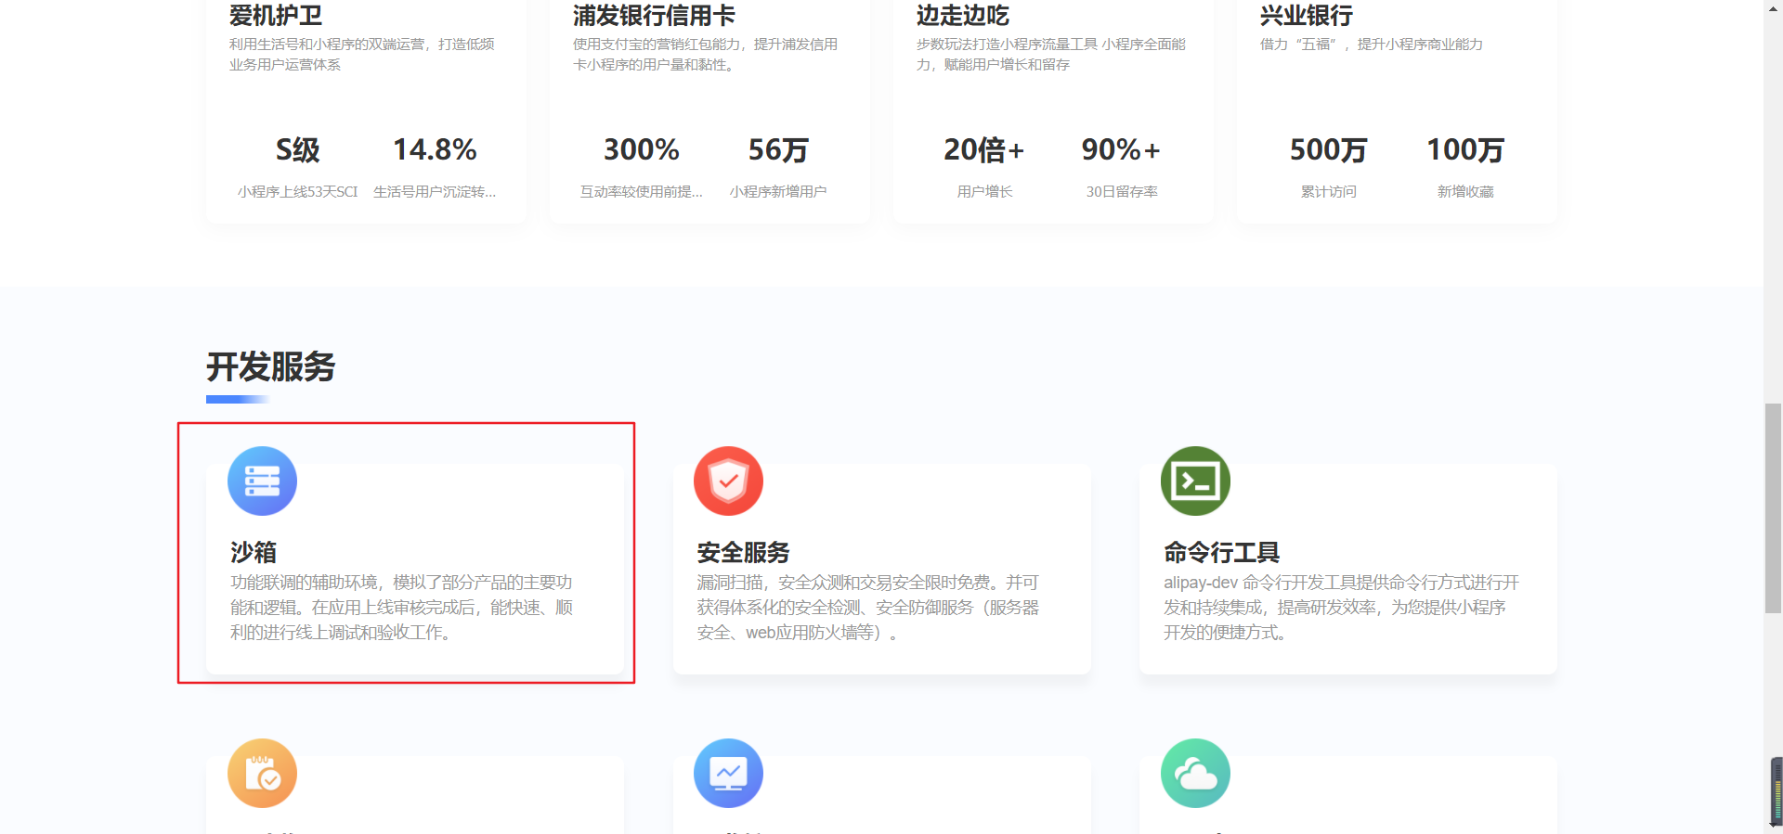Click the 开发服务 section heading

coord(270,366)
